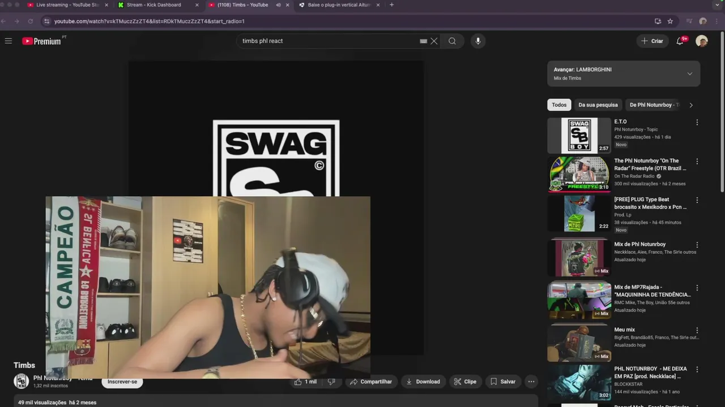This screenshot has height=407, width=725.
Task: Open options for ME DEIXA EM PAZ
Action: coord(697,369)
